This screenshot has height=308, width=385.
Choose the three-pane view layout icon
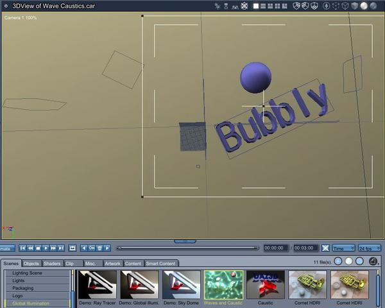(x=270, y=6)
